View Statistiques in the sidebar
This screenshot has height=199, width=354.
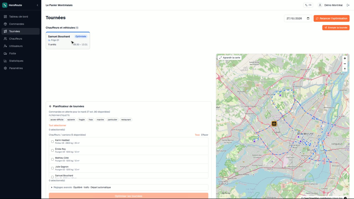click(x=20, y=61)
